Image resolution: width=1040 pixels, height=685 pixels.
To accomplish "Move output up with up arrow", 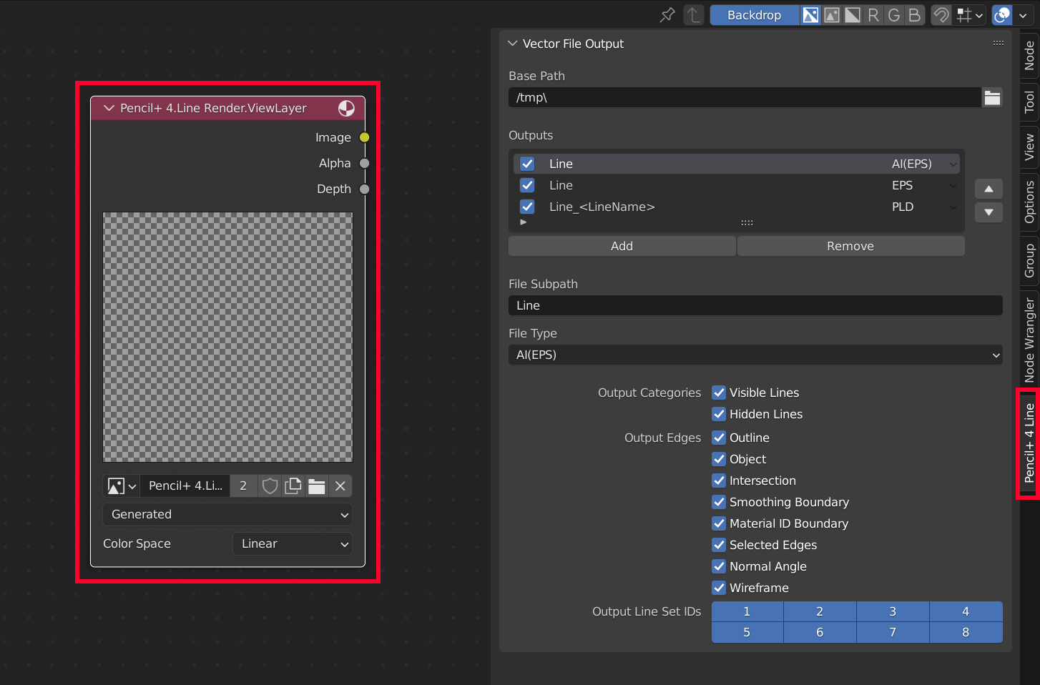I will [989, 189].
